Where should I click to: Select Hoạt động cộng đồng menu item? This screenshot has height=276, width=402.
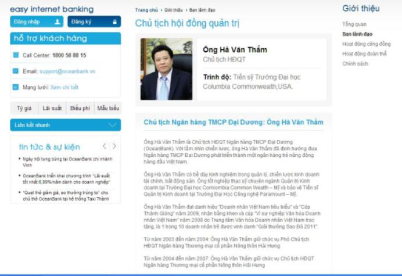tap(367, 44)
